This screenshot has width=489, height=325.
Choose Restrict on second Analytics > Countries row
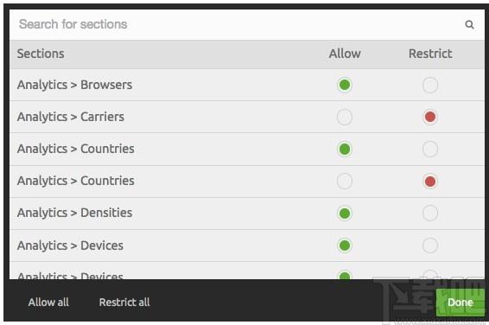click(430, 182)
